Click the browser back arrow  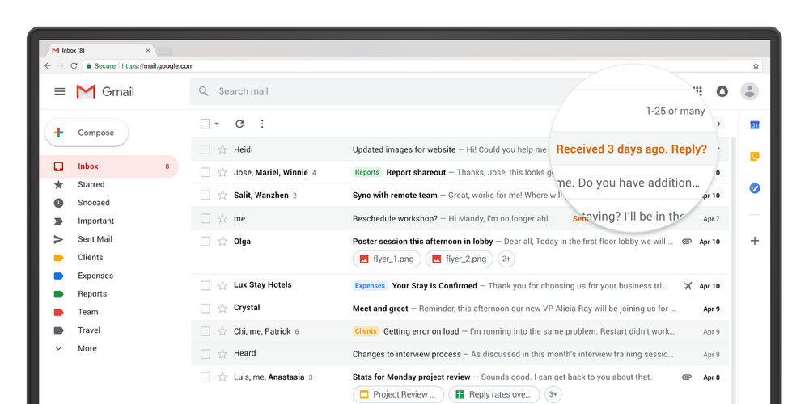[x=48, y=66]
